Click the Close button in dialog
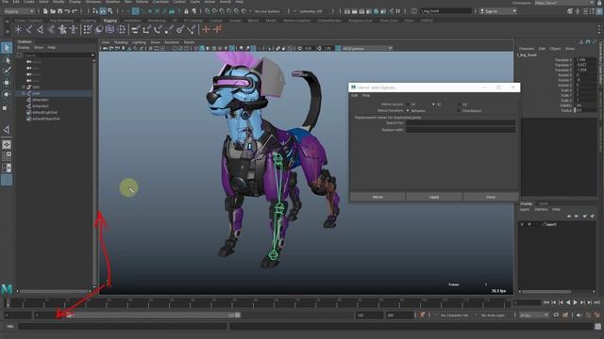This screenshot has width=604, height=339. 491,197
